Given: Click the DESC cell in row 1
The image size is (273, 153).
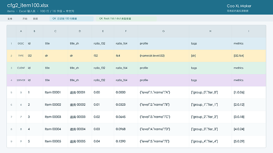Looking at the screenshot, I should pyautogui.click(x=21, y=43).
